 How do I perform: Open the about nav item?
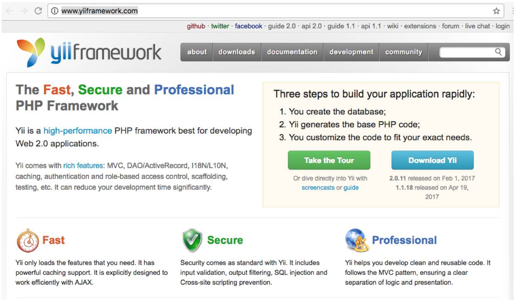[x=197, y=52]
